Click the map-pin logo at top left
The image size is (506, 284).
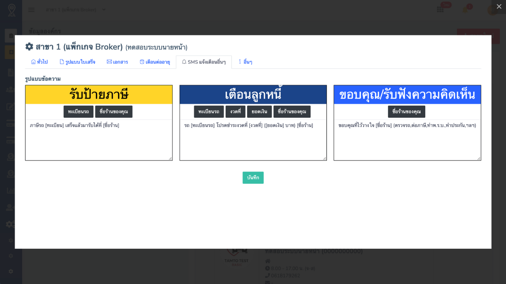tap(11, 10)
